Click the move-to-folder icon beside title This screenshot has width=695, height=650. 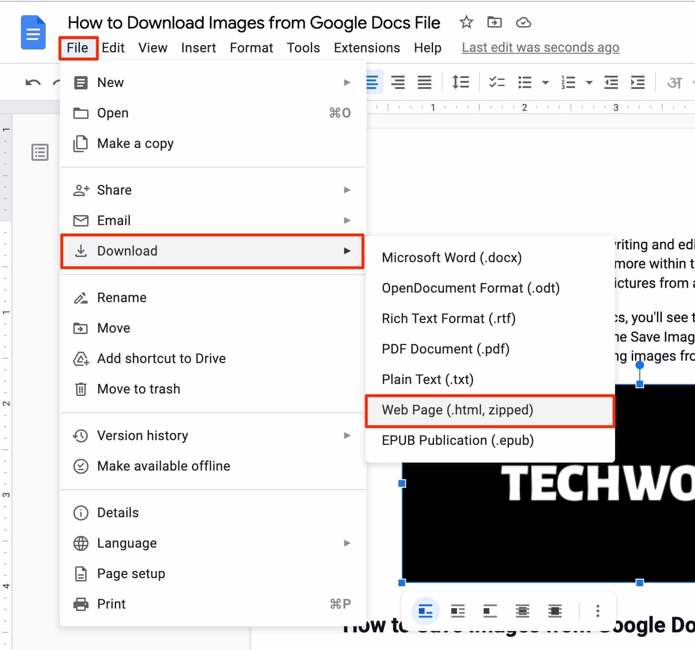click(495, 22)
